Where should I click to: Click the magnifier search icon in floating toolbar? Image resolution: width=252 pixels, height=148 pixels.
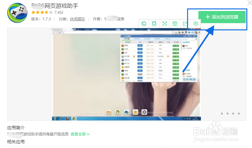144,24
